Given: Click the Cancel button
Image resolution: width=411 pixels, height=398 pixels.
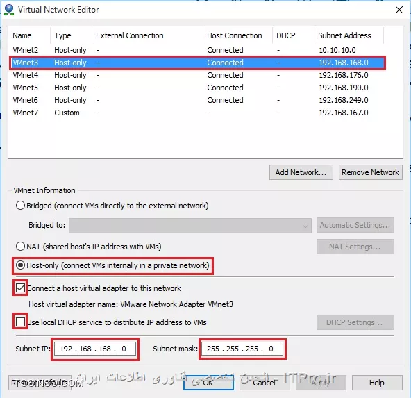Looking at the screenshot, I should pyautogui.click(x=265, y=383).
